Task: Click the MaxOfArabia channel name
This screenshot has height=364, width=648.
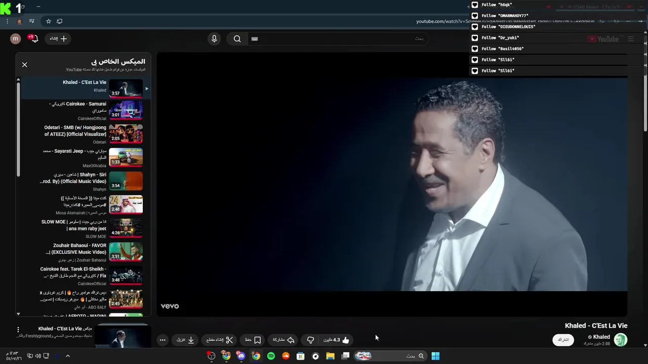Action: [95, 166]
